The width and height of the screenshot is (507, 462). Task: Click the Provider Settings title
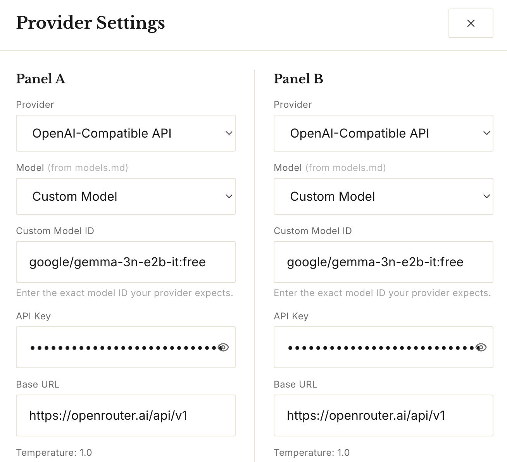[90, 23]
